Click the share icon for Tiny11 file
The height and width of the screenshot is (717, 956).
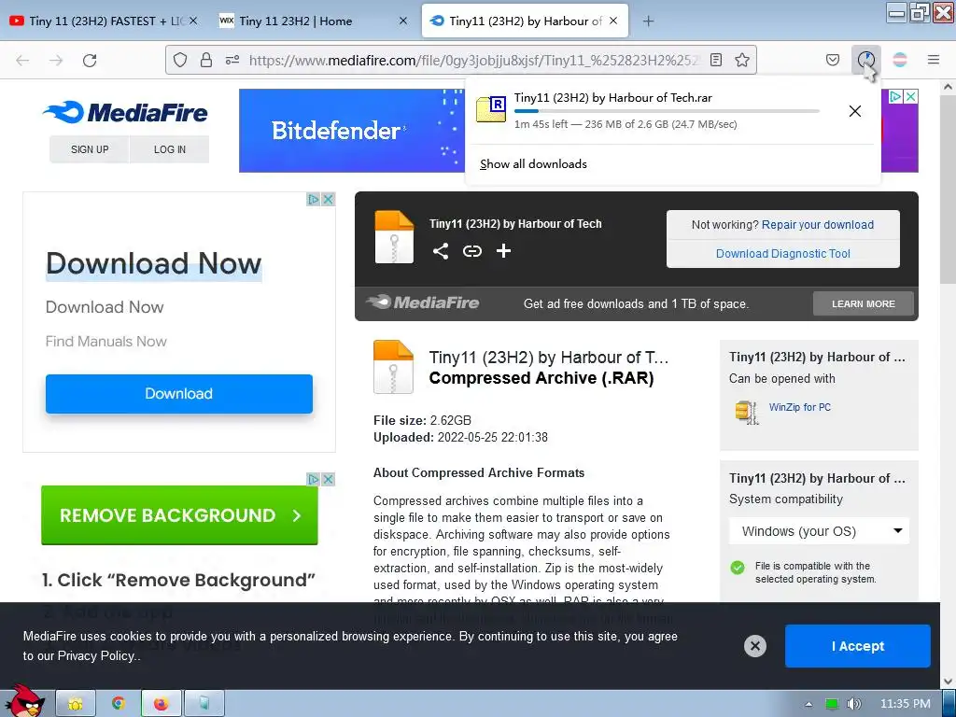pos(441,250)
